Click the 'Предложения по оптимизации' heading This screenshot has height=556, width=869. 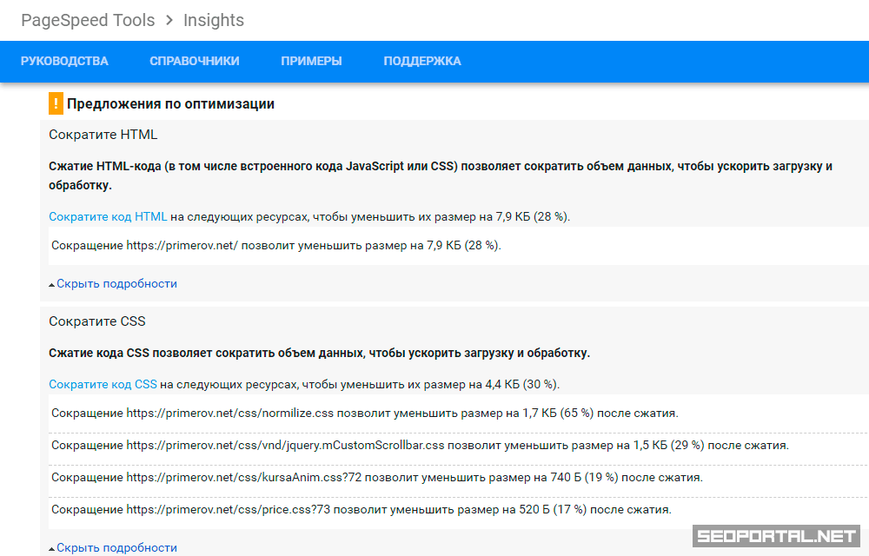click(170, 104)
